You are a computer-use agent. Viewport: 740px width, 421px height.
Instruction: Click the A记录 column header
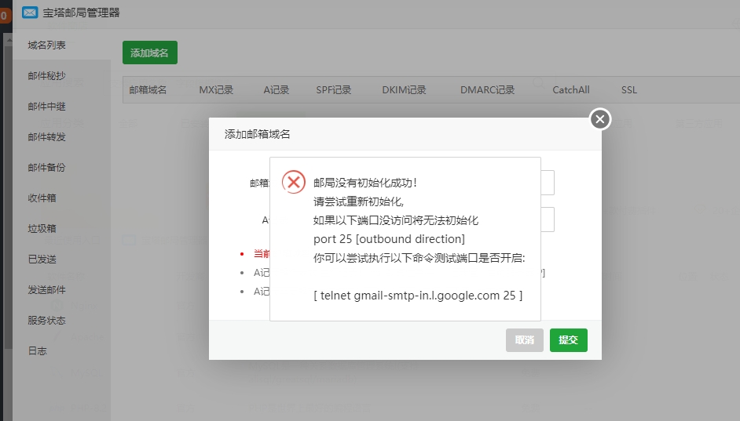pos(276,89)
